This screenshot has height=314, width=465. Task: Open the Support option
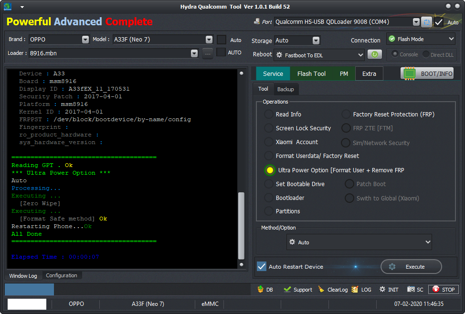click(298, 289)
